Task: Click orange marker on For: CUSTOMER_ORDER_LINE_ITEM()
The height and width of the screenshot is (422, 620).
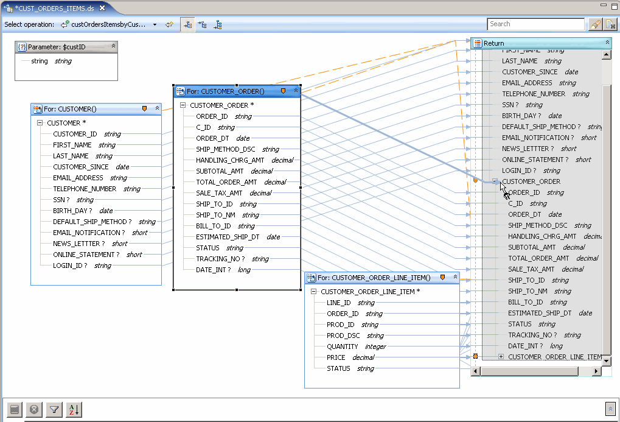Action: tap(442, 278)
